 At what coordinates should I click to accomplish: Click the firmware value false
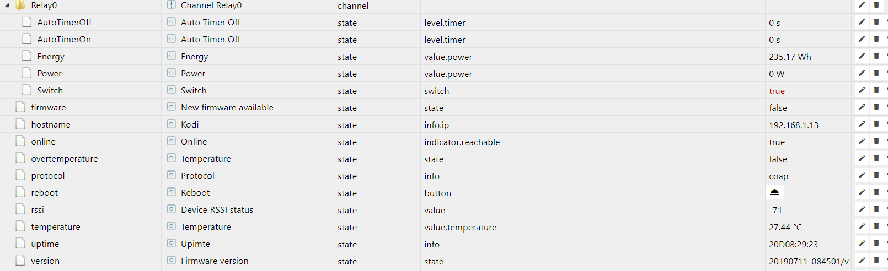click(778, 108)
